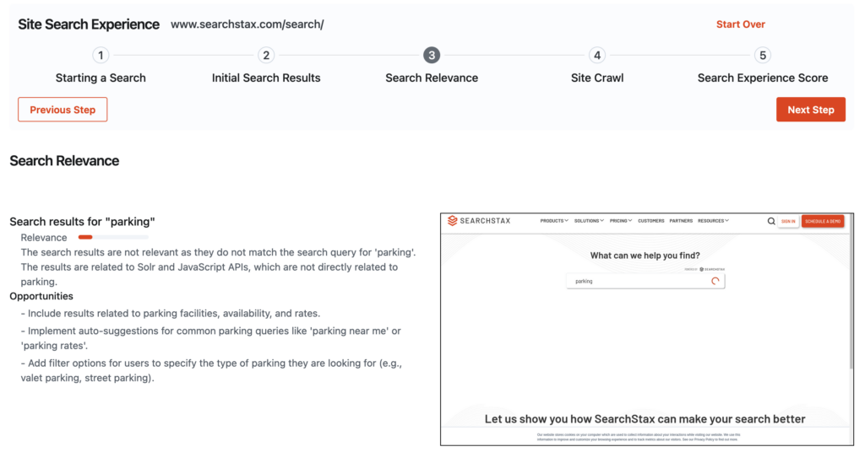Click the step 4 circle icon
Viewport: 865px width, 463px height.
coord(597,56)
